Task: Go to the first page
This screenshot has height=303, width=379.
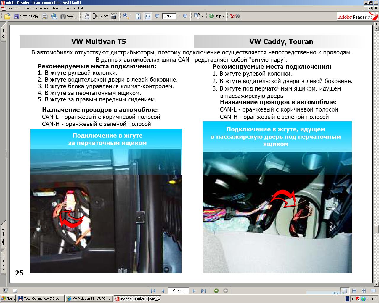Action: coord(153,291)
